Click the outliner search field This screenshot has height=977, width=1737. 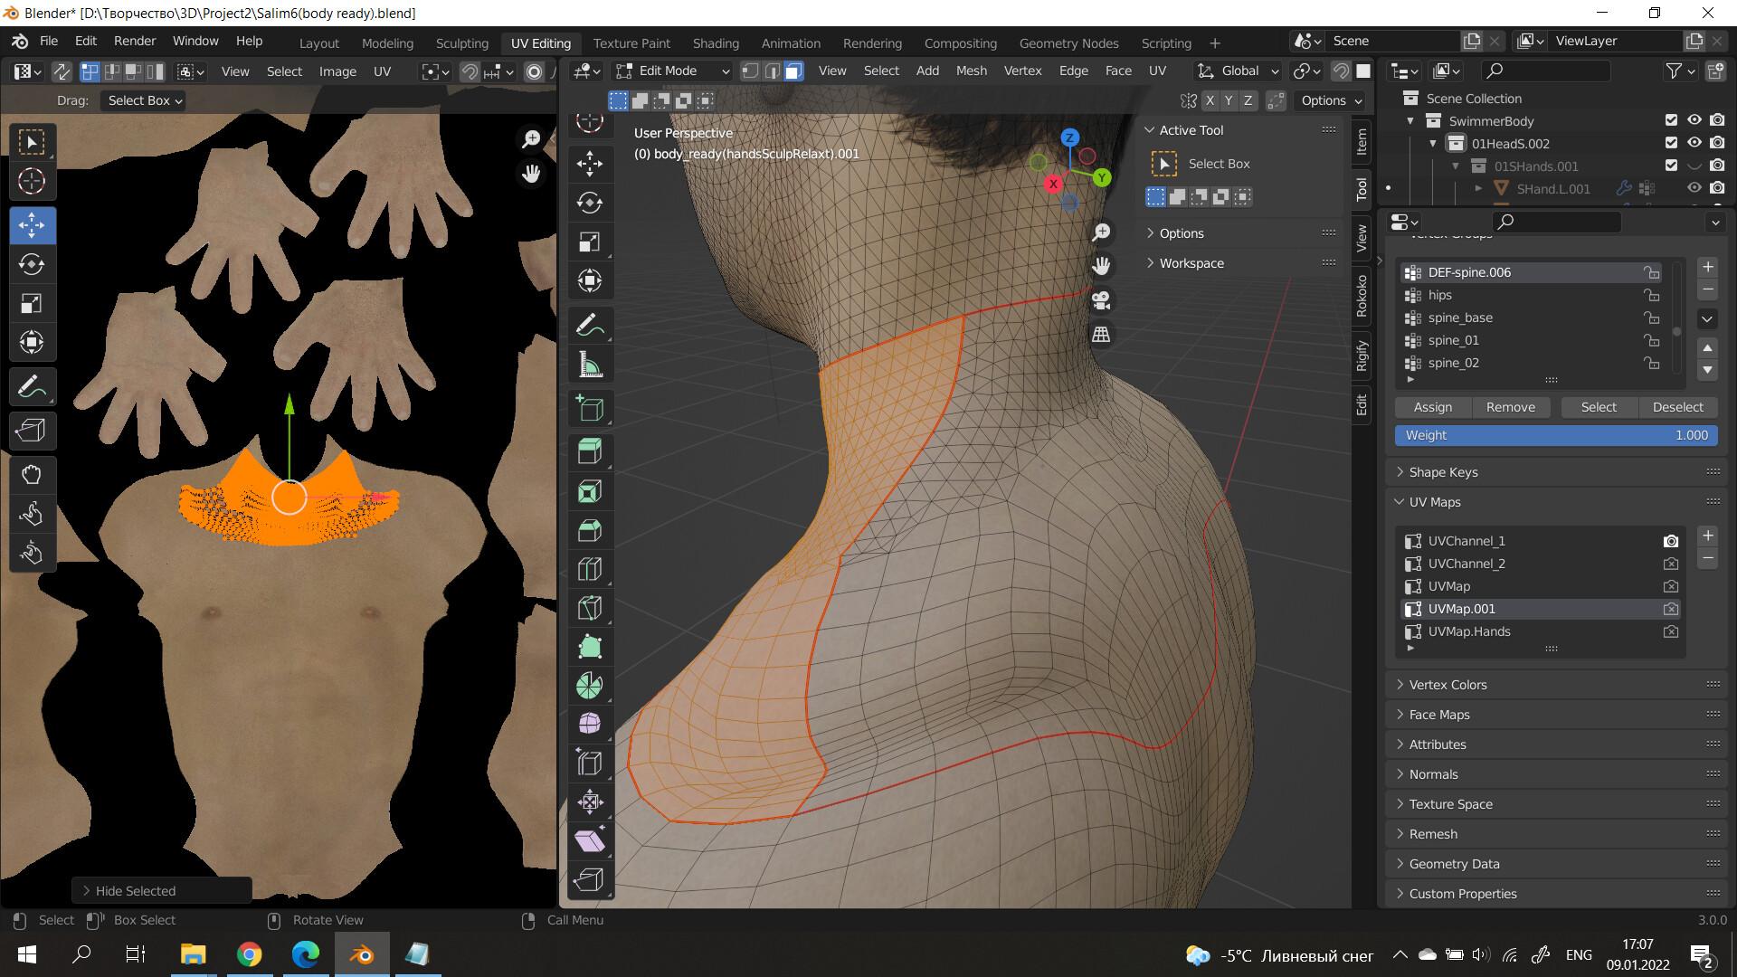pos(1545,71)
